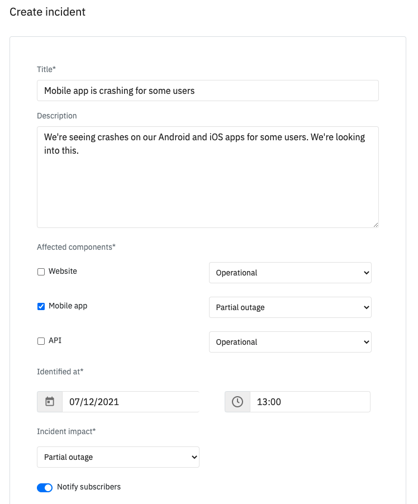
Task: Click the calendar icon beside the date
Action: [x=50, y=402]
